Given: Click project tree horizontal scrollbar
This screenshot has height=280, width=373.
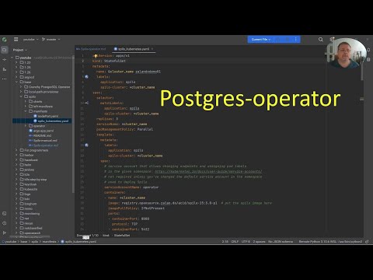Looking at the screenshot, I should tap(30, 236).
